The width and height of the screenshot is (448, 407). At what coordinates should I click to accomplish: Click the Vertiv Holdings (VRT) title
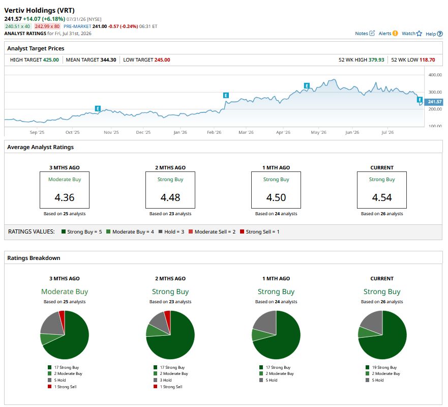[40, 10]
